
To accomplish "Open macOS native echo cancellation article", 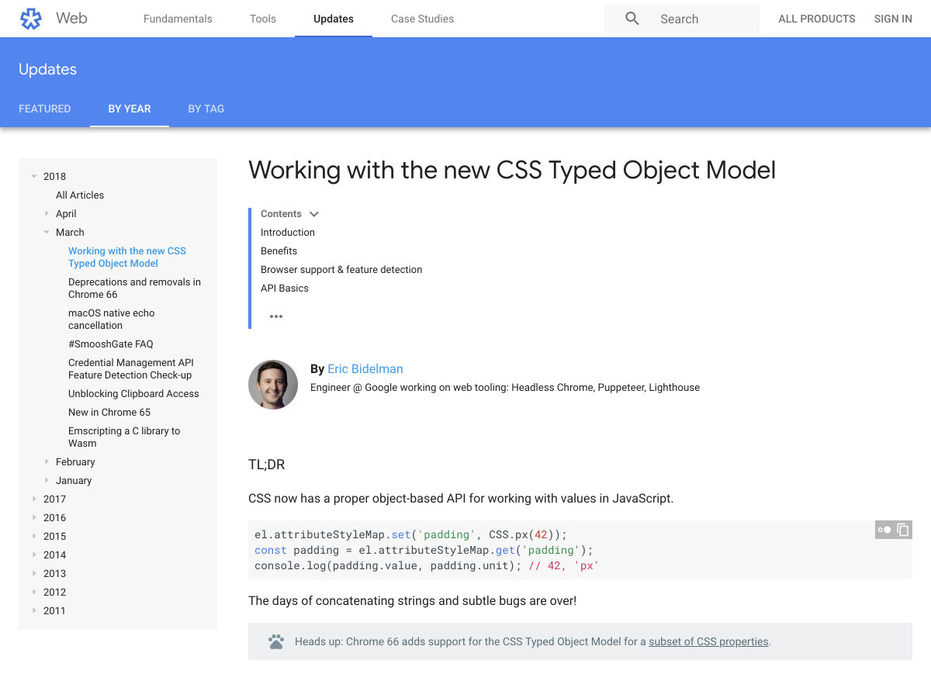I will tap(112, 319).
